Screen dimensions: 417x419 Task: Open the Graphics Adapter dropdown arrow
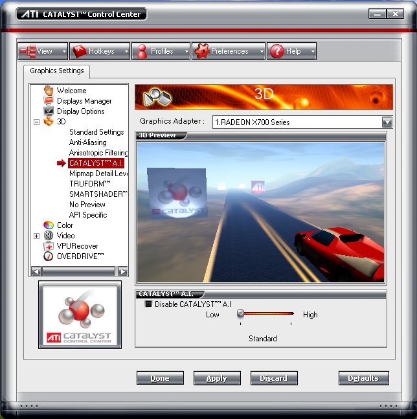pyautogui.click(x=387, y=122)
